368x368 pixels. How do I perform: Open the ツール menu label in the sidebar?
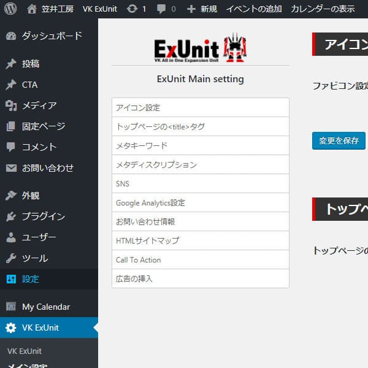35,258
